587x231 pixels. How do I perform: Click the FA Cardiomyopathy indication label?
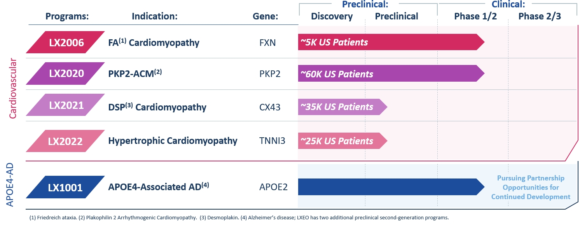(154, 42)
